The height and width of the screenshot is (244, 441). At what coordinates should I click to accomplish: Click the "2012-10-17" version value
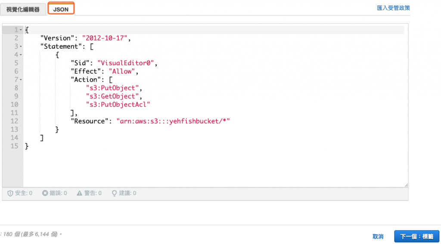105,38
